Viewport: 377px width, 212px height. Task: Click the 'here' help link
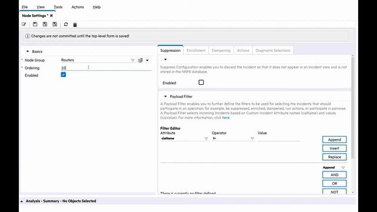coord(226,118)
